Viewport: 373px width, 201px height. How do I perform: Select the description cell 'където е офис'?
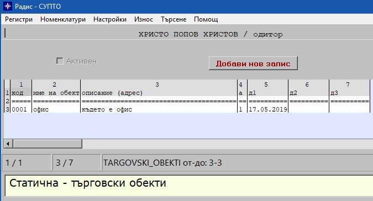click(x=159, y=109)
